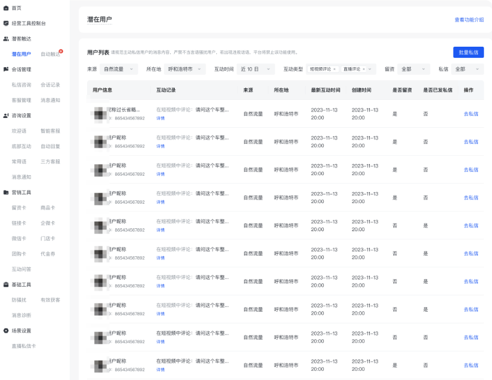Open the 来源 自然流量 dropdown
Screen dimensions: 492x380
[119, 69]
